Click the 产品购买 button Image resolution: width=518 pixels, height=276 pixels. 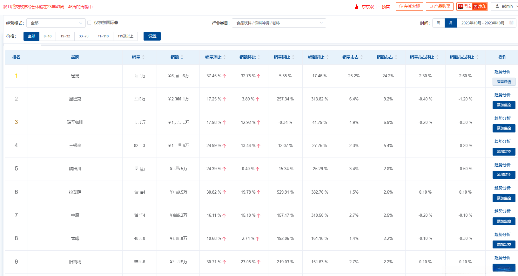[x=440, y=6]
